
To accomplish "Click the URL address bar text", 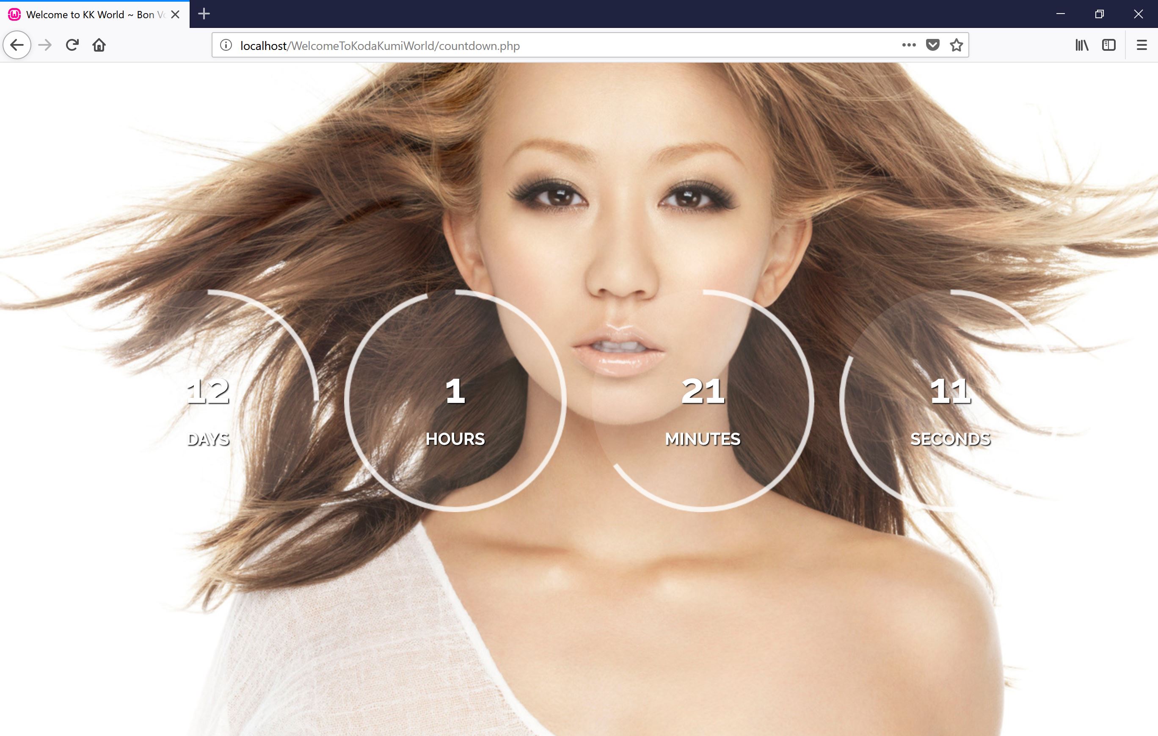I will (x=380, y=46).
